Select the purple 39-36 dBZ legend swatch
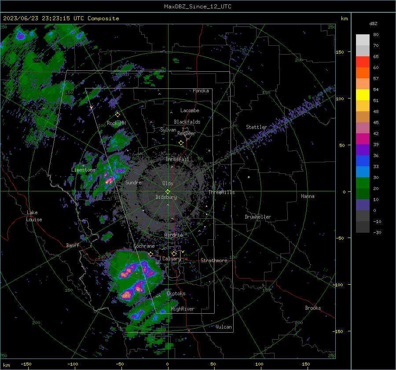396x370 pixels. tap(363, 150)
